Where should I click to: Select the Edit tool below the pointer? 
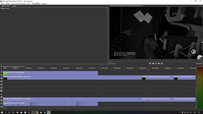1,72
